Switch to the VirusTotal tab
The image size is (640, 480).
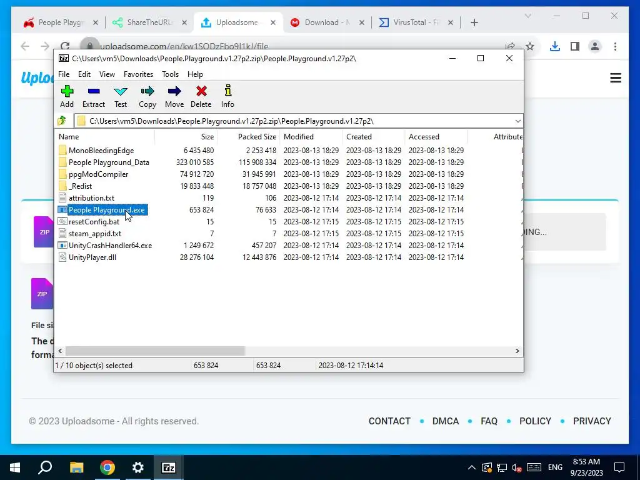415,22
